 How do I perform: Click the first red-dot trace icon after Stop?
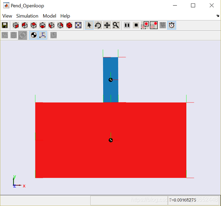[x=145, y=25]
